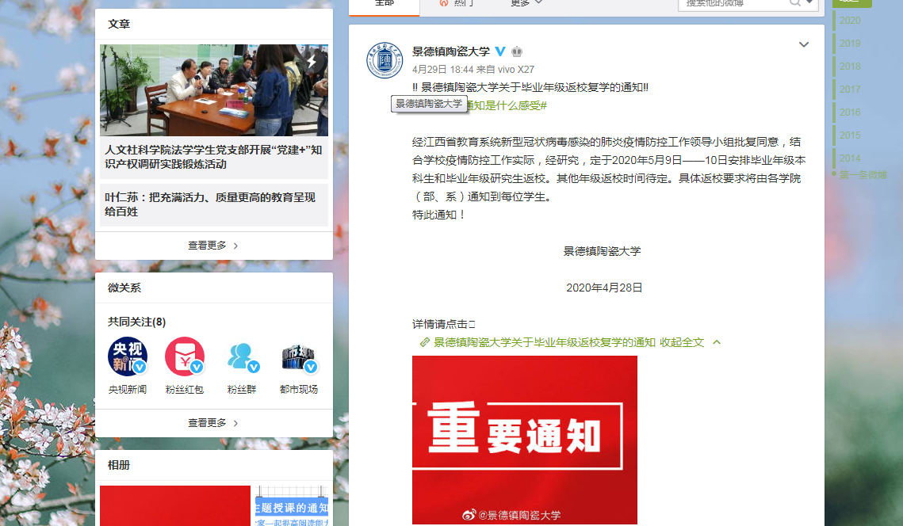The image size is (903, 526).
Task: Click the 特此通知！ line
Action: (x=439, y=215)
